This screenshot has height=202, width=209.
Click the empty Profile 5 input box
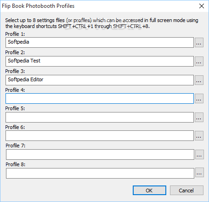point(100,117)
